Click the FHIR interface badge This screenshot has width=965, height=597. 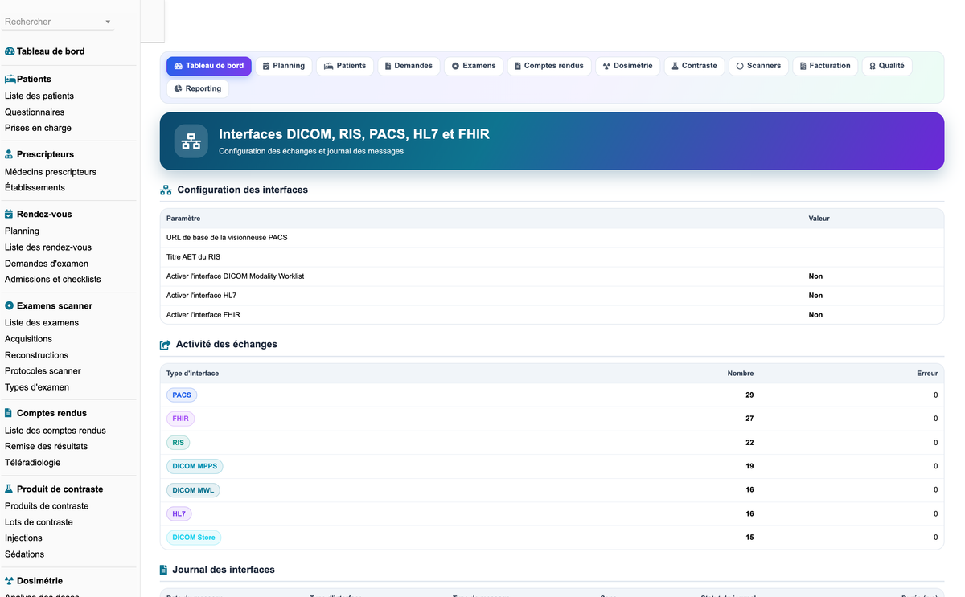click(181, 419)
